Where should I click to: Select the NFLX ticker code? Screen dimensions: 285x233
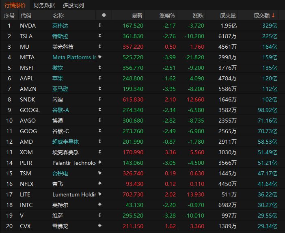(x=27, y=184)
